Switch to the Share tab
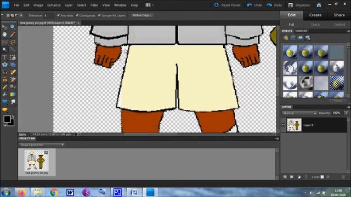The image size is (351, 197). point(339,15)
